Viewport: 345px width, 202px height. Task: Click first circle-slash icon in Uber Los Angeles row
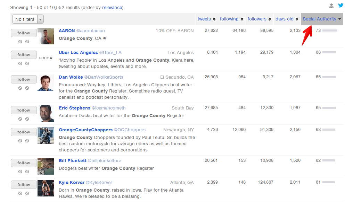20,63
